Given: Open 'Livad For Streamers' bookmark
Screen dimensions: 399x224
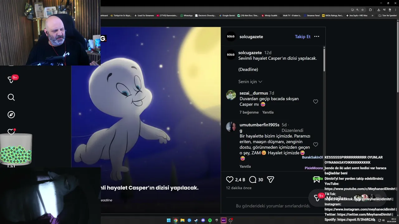Looking at the screenshot, I should coord(144,16).
